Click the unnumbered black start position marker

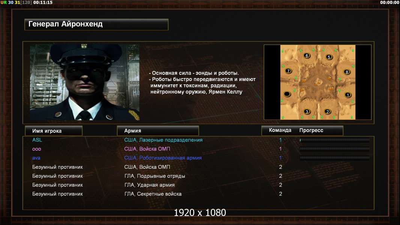[287, 94]
